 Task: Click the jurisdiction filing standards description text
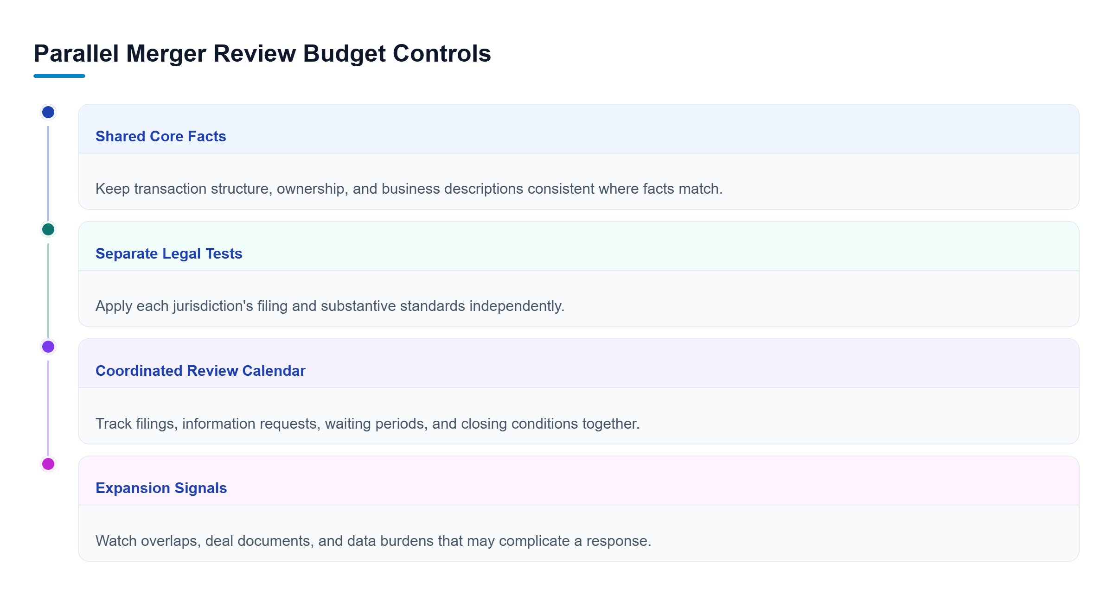coord(330,306)
